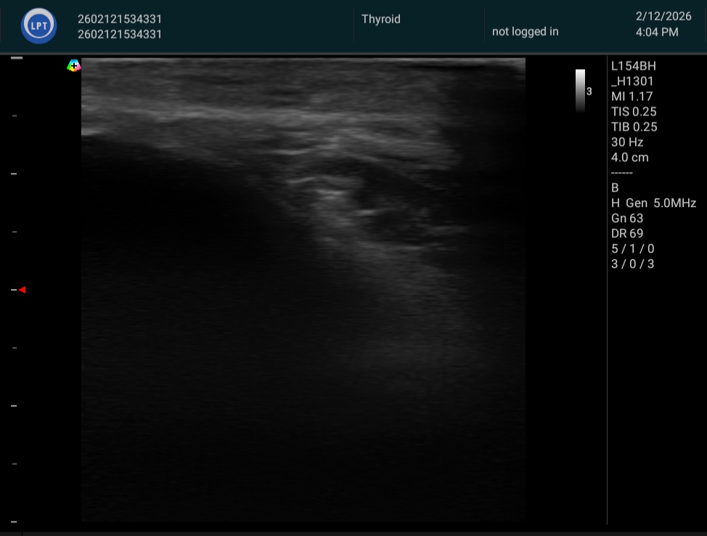Click the MI 1.17 indicator

tap(632, 97)
